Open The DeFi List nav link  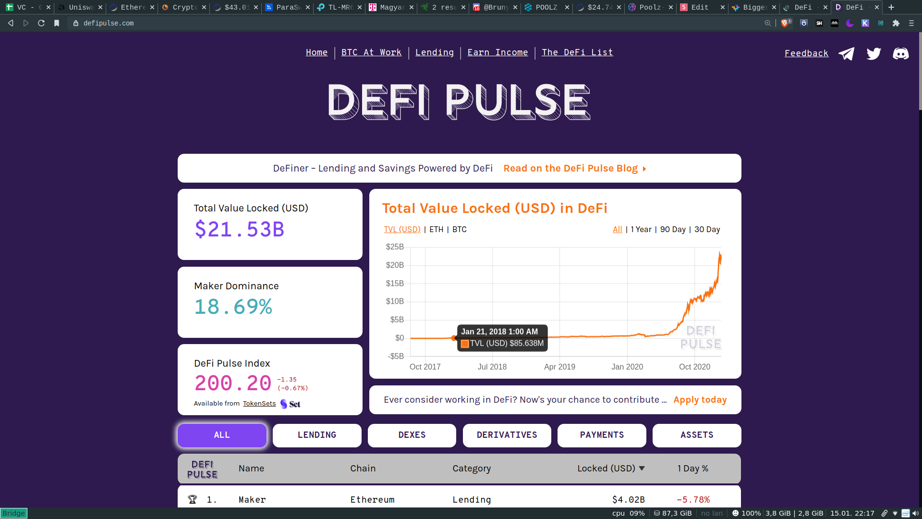[x=577, y=52]
